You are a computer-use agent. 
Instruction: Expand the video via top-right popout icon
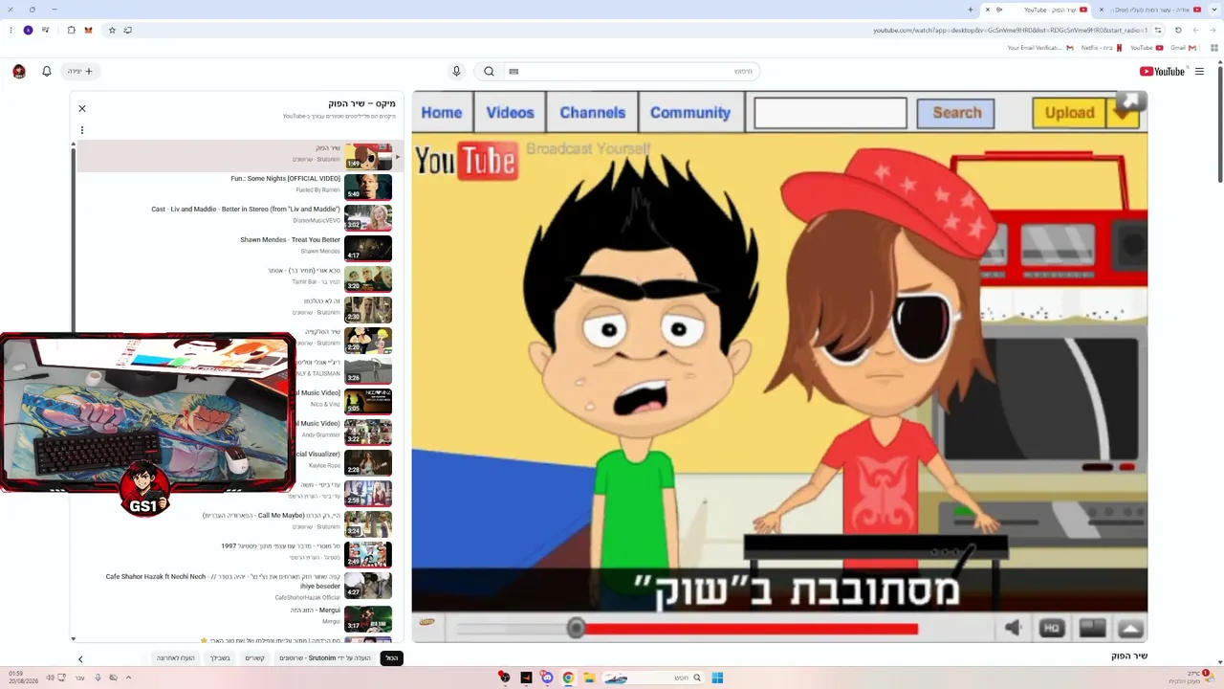(x=1130, y=102)
